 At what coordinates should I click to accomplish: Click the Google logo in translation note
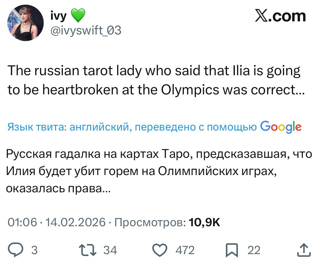tap(281, 127)
